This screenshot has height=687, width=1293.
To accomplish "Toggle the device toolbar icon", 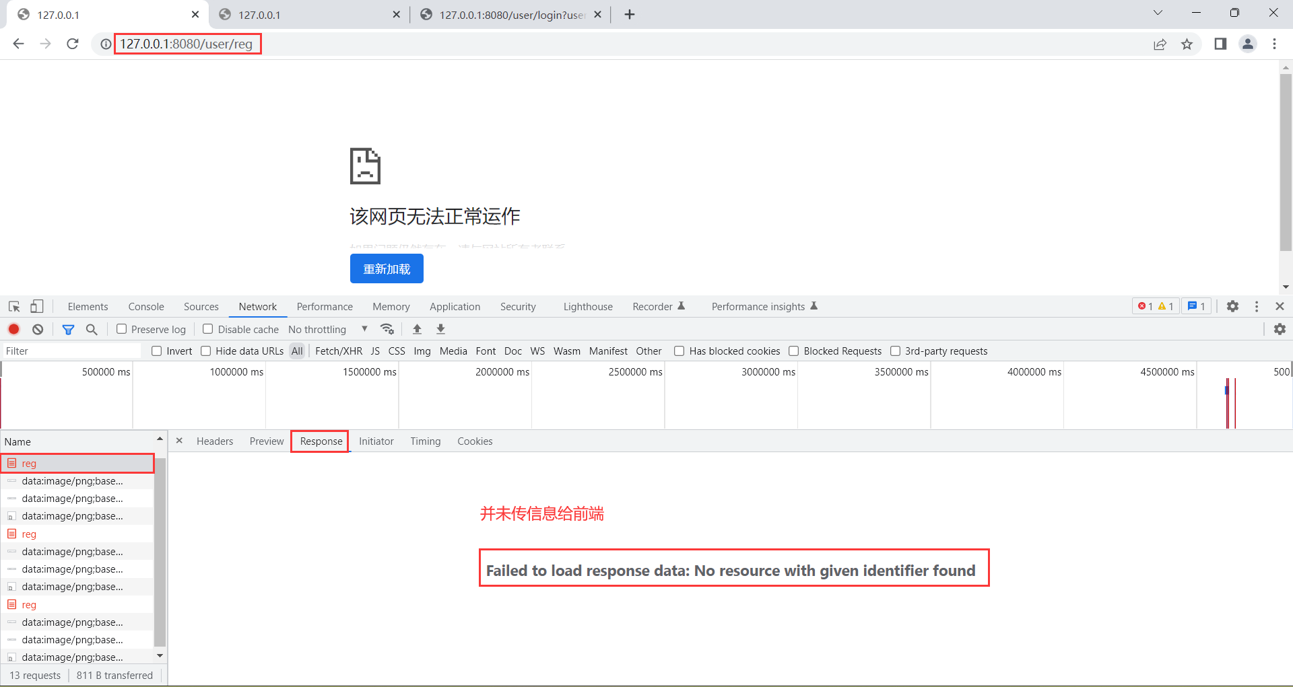I will (37, 307).
